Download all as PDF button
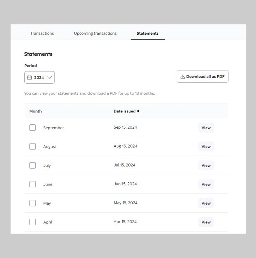Image resolution: width=256 pixels, height=258 pixels. pos(202,76)
